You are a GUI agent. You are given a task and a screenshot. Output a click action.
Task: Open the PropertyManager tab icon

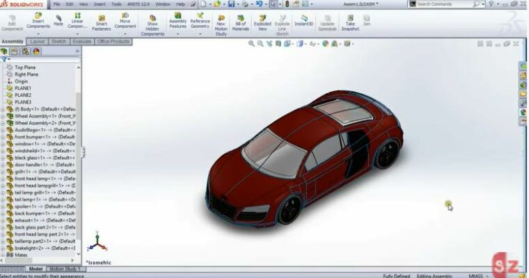click(14, 51)
